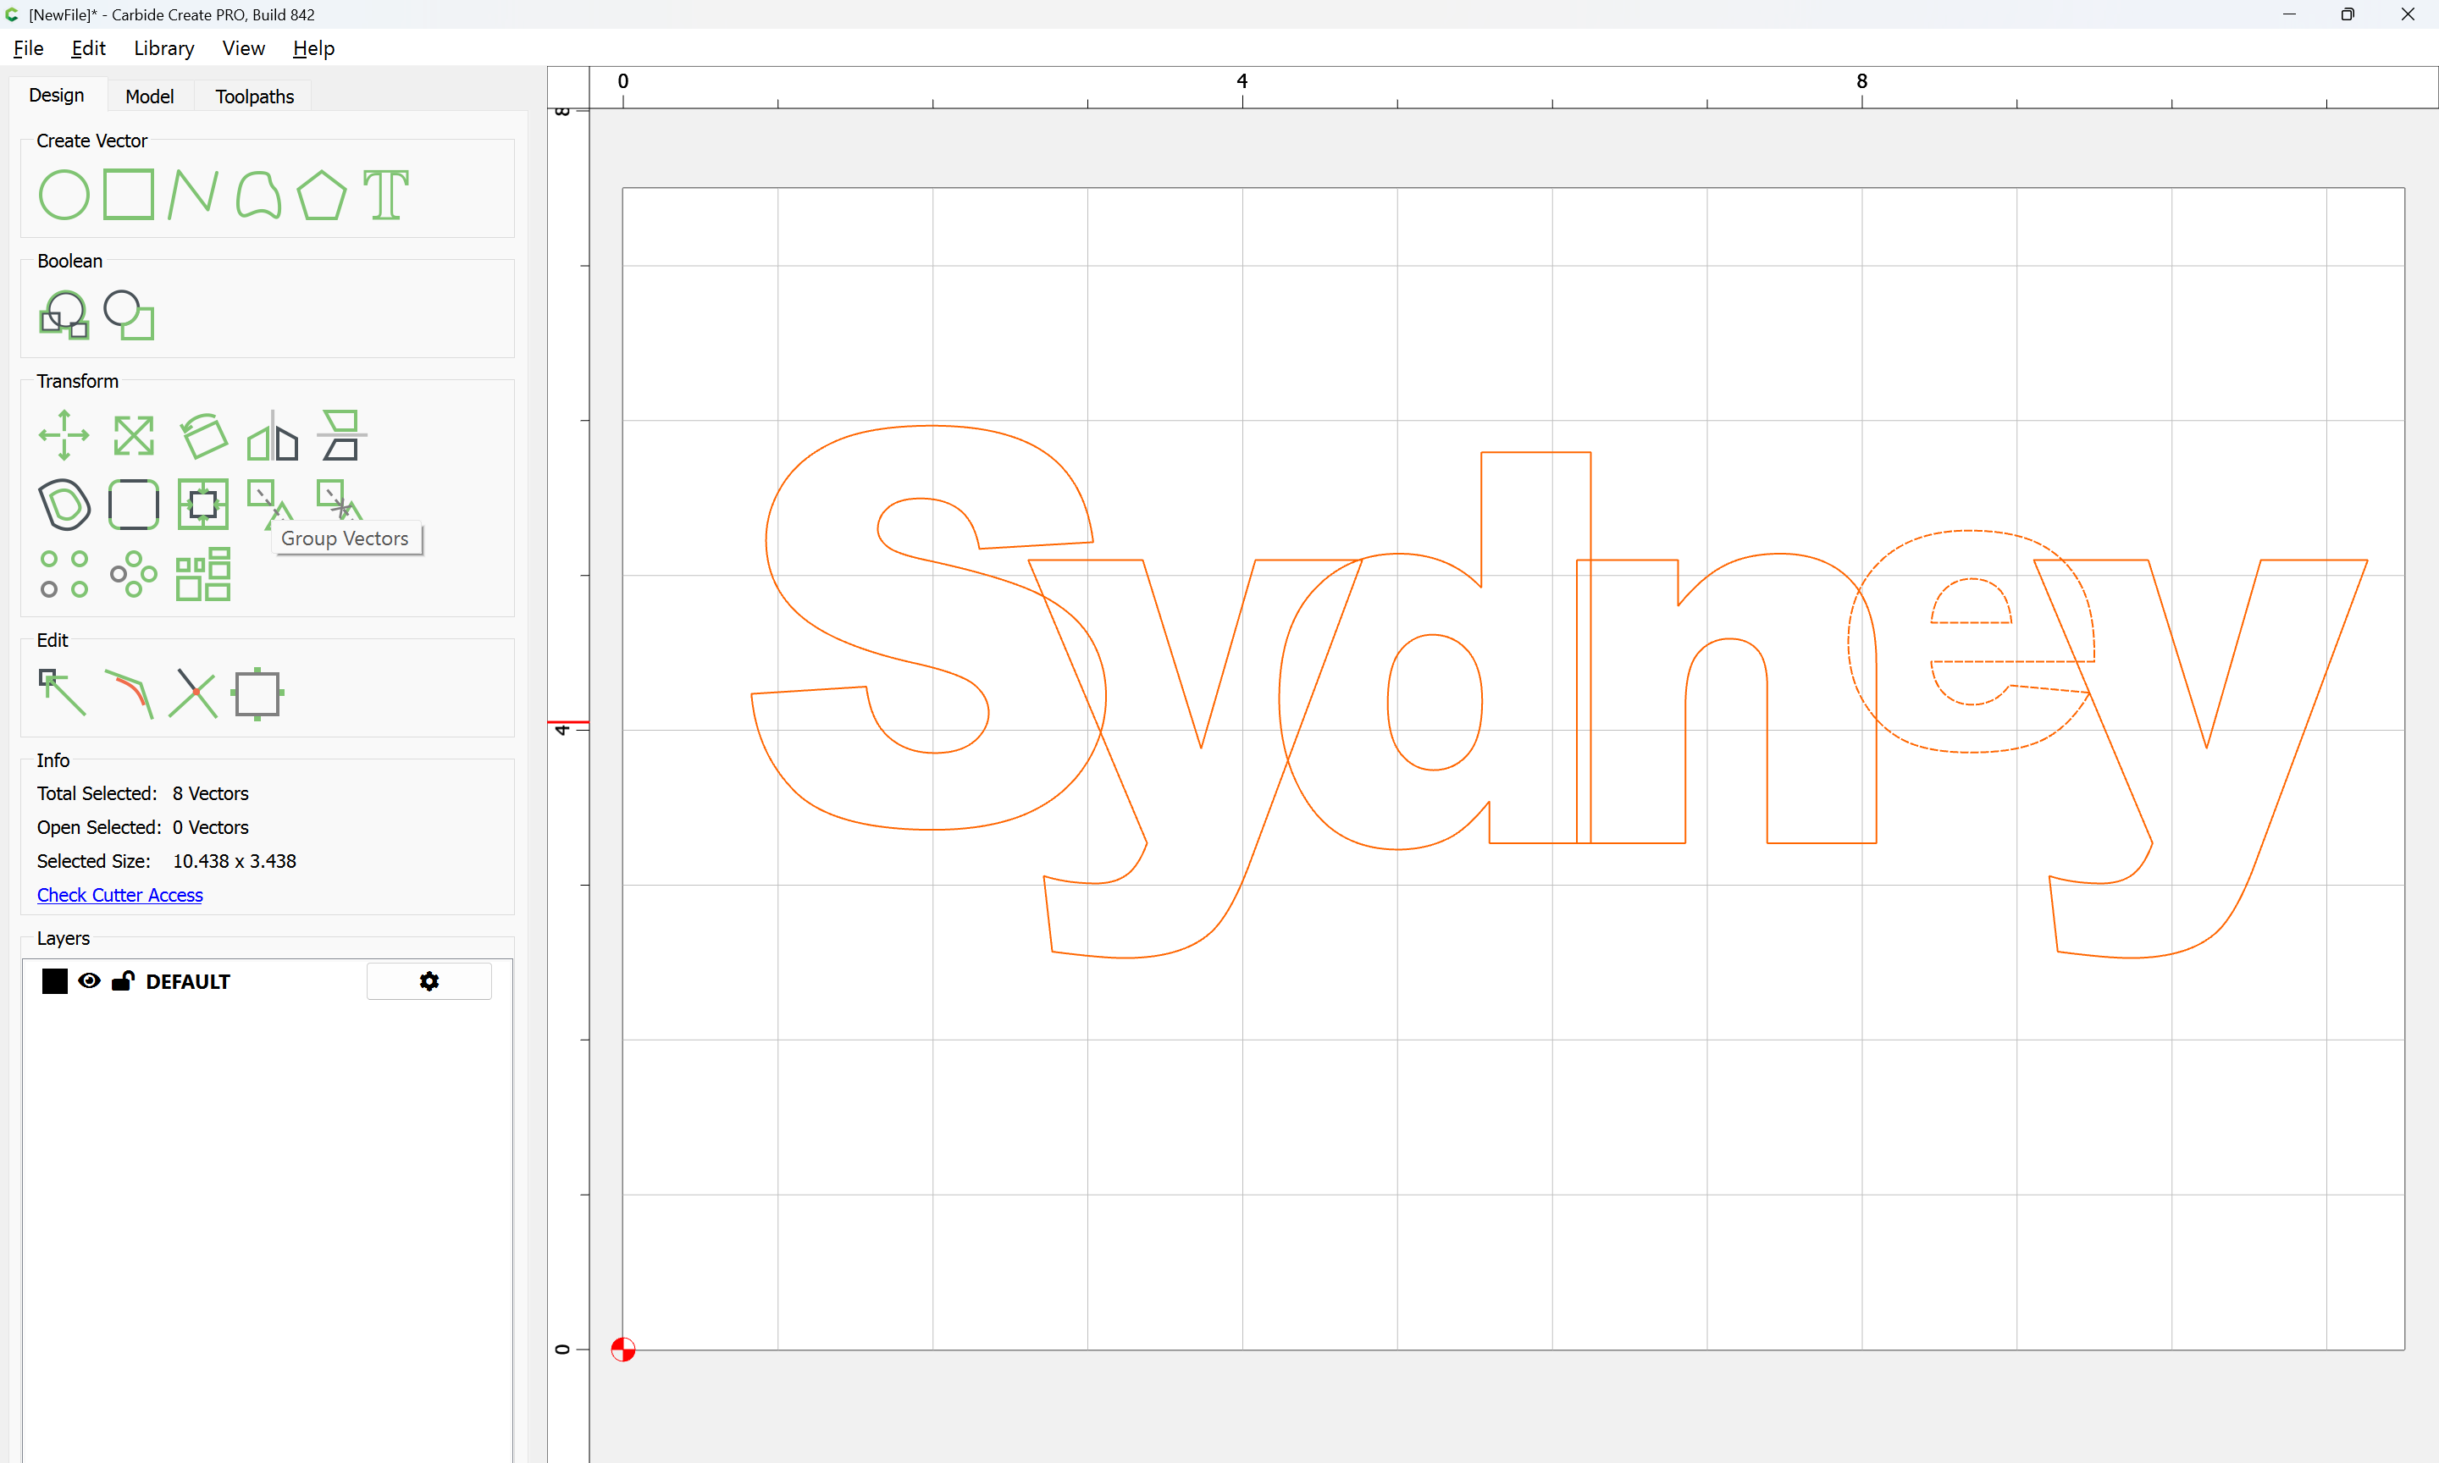Hide the DEFAULT layer with eye icon
The width and height of the screenshot is (2439, 1463).
[89, 981]
